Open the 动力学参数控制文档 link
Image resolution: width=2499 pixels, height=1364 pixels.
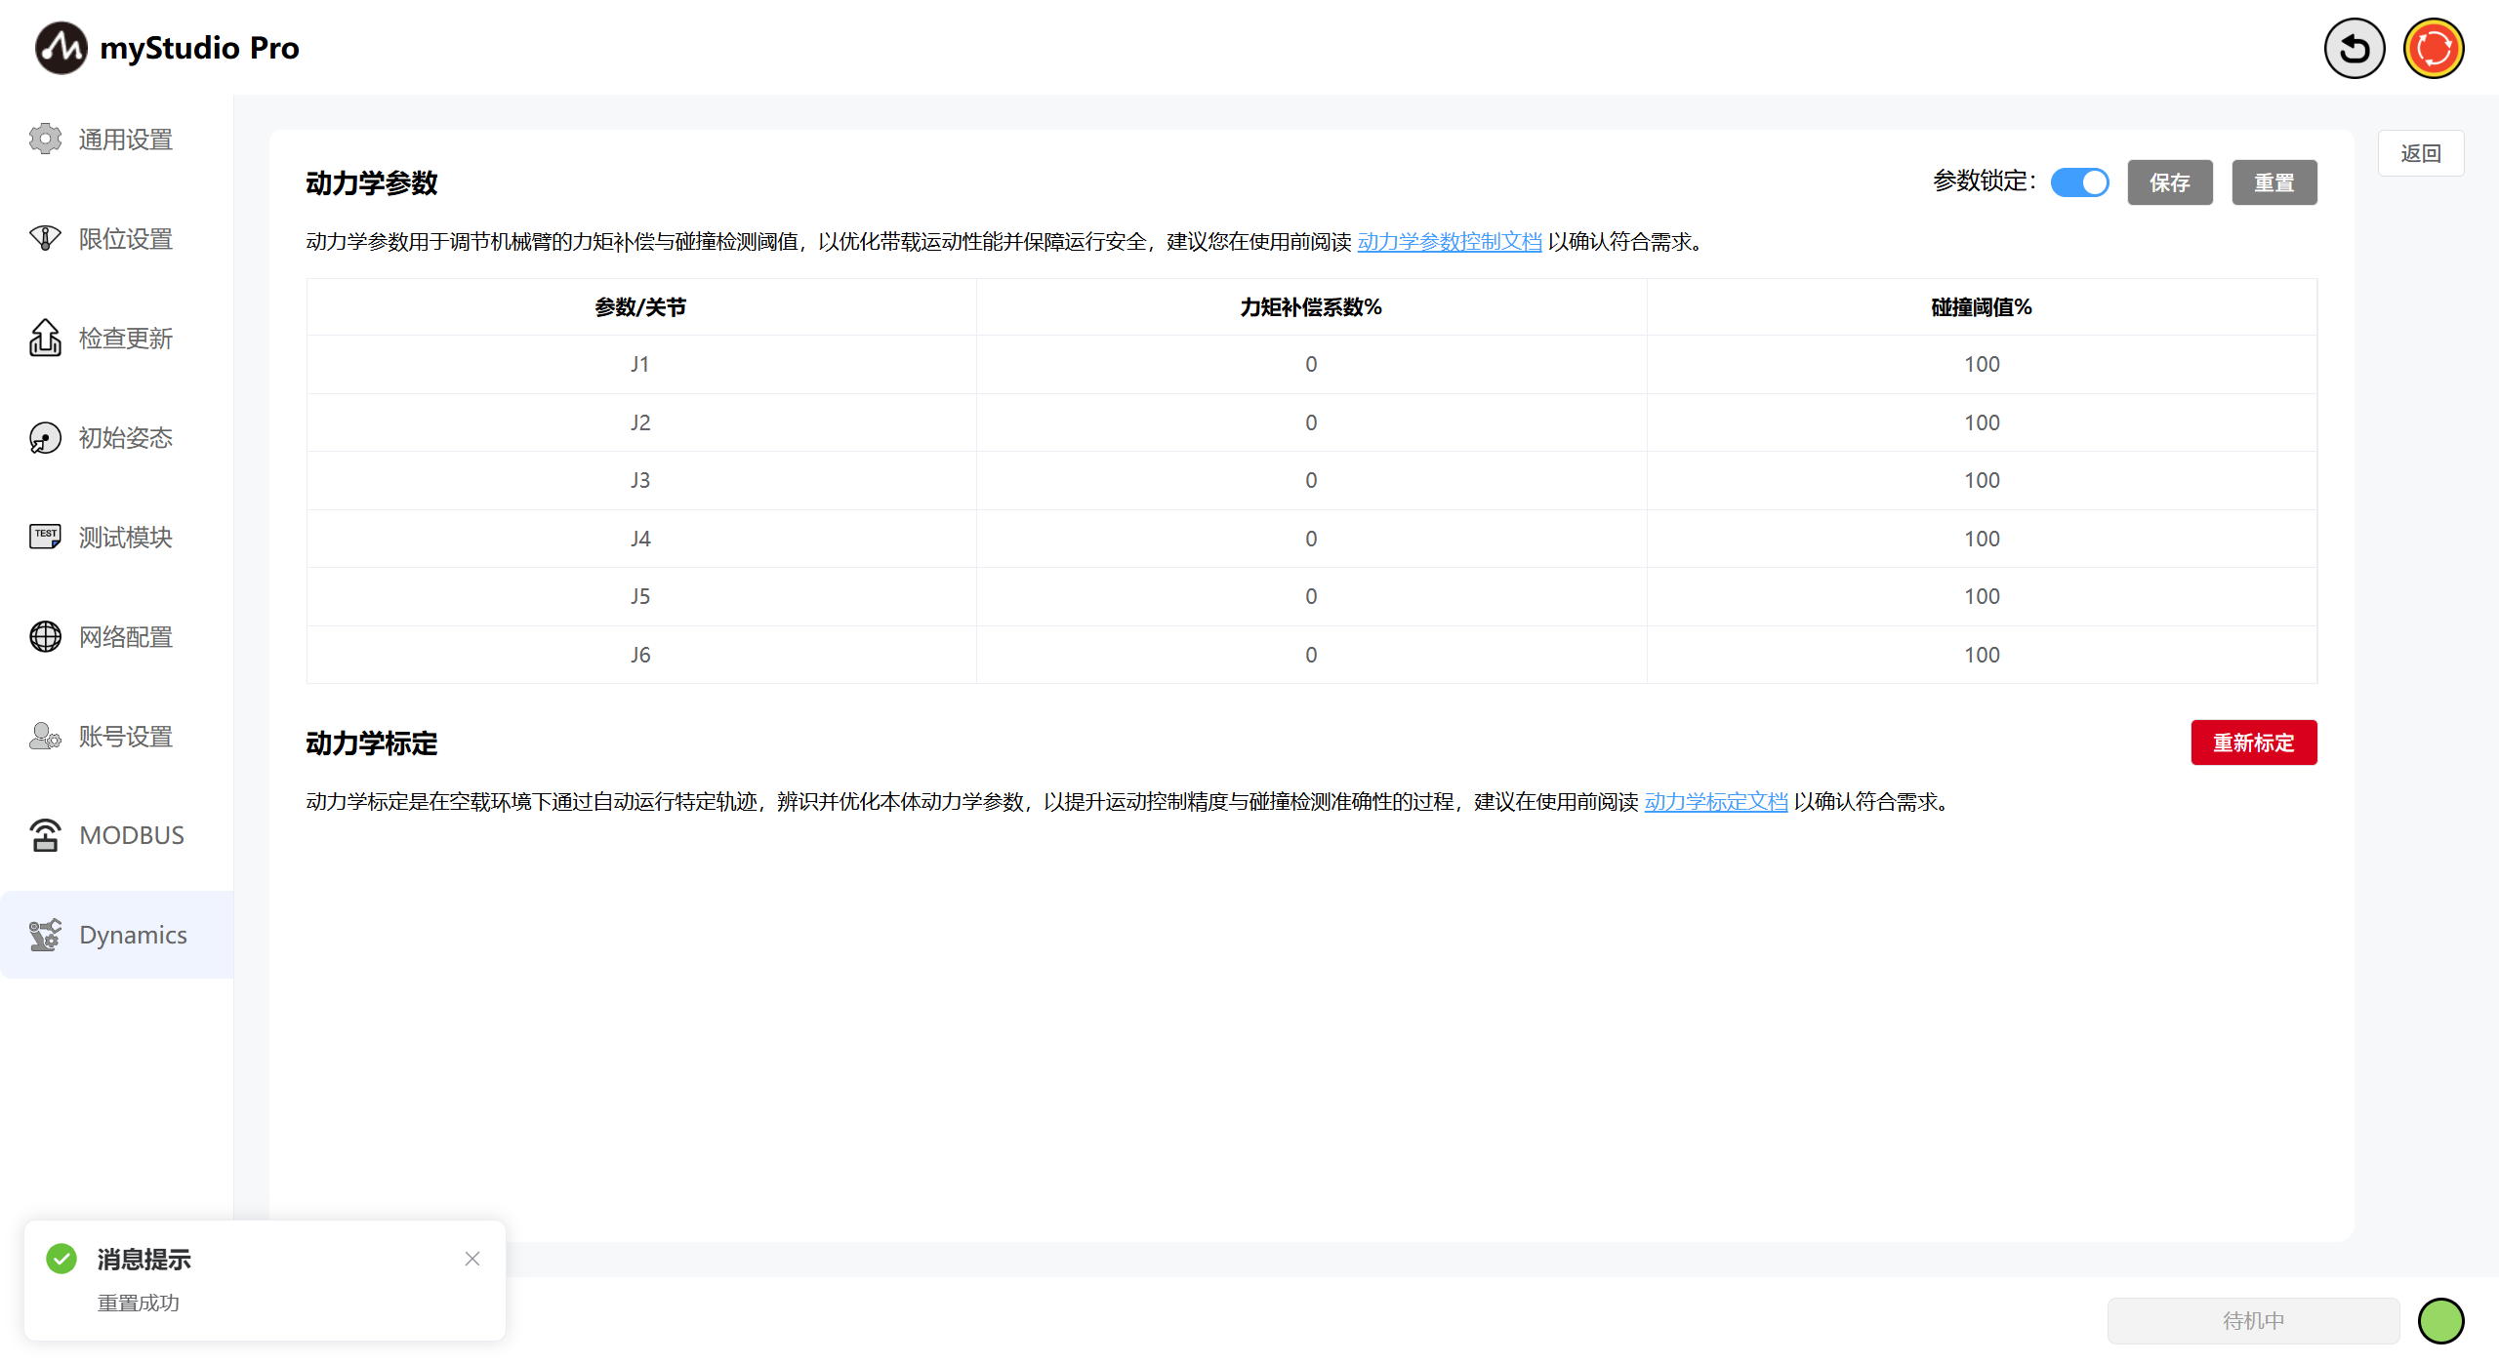1450,241
